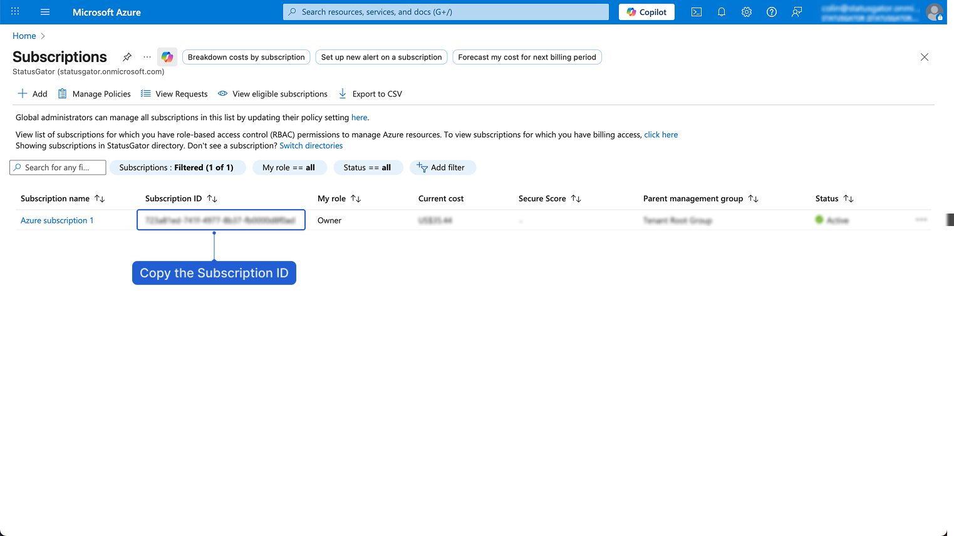Click the subscription ID cell value
954x536 pixels.
click(x=220, y=220)
